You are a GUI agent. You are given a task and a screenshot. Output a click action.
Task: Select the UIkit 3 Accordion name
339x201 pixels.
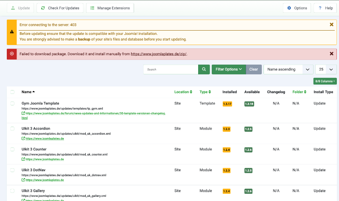(x=36, y=128)
